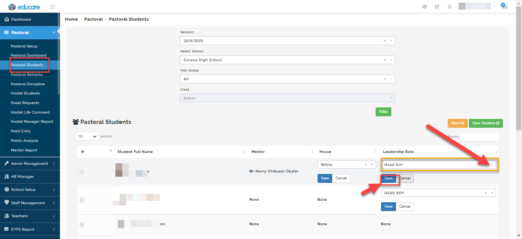The height and width of the screenshot is (239, 522).
Task: Click the Dashboard home icon
Action: tap(6, 19)
